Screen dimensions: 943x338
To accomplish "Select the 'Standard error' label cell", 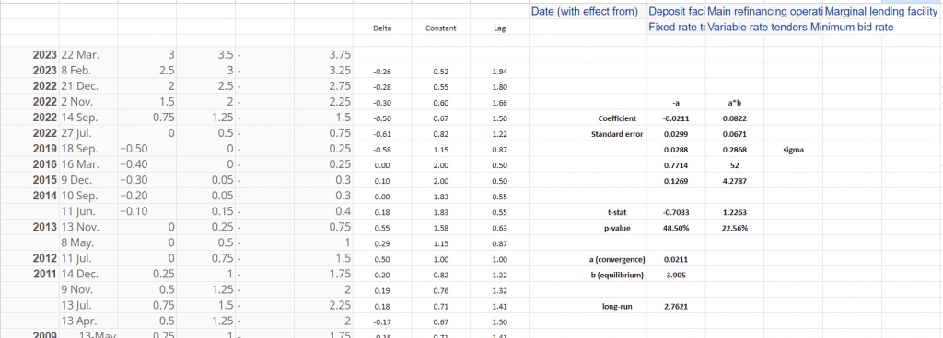I will [x=616, y=134].
